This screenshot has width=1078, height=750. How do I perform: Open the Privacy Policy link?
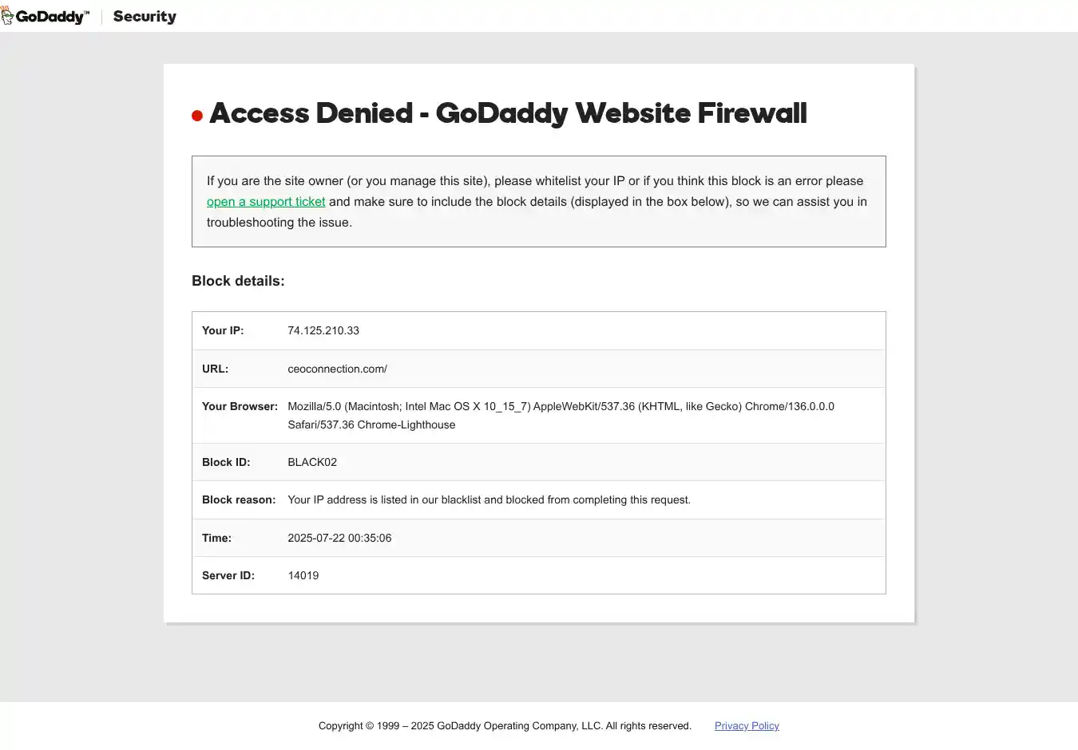[x=747, y=726]
